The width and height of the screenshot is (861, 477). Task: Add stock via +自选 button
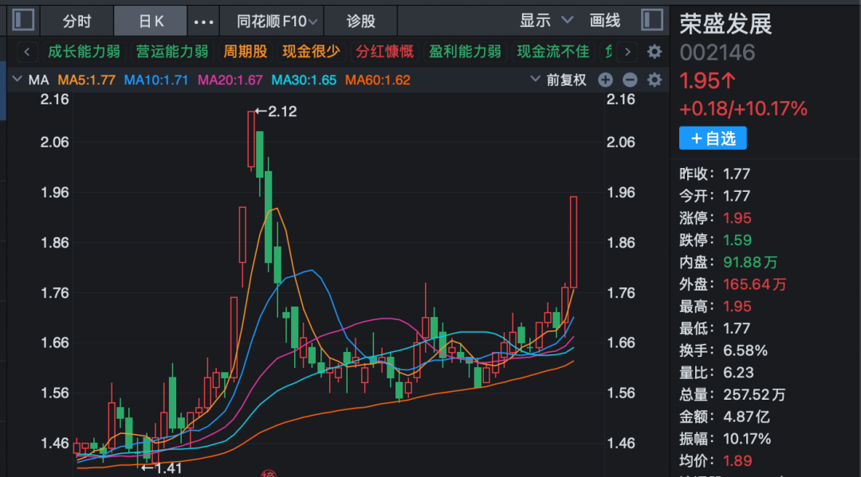713,139
